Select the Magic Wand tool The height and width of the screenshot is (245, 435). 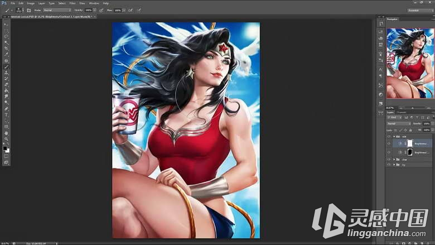[6, 43]
